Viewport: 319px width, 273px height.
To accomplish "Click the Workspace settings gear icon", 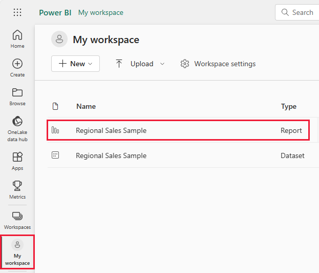I will pos(185,64).
